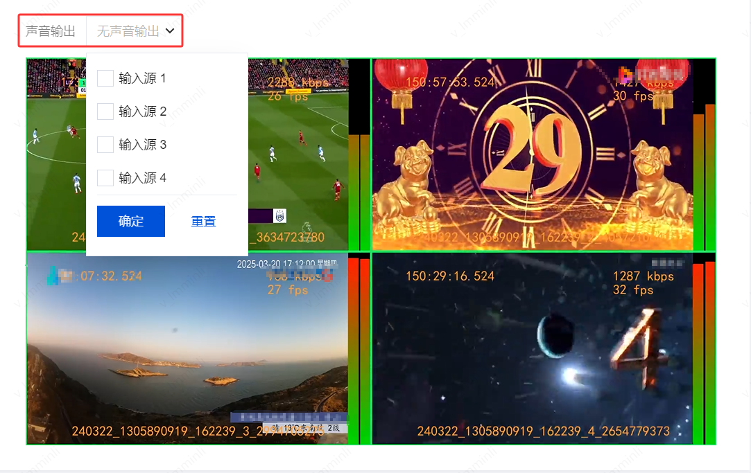
Task: Click the 声音输出 label
Action: coord(51,31)
